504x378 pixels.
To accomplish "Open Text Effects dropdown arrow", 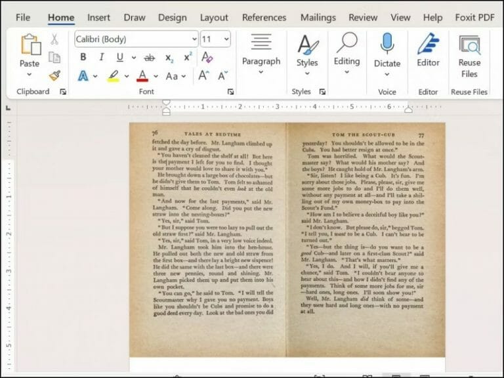I will [95, 76].
